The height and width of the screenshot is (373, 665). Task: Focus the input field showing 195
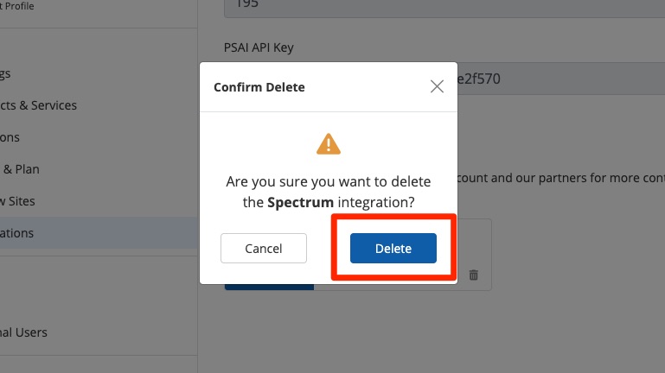point(432,7)
